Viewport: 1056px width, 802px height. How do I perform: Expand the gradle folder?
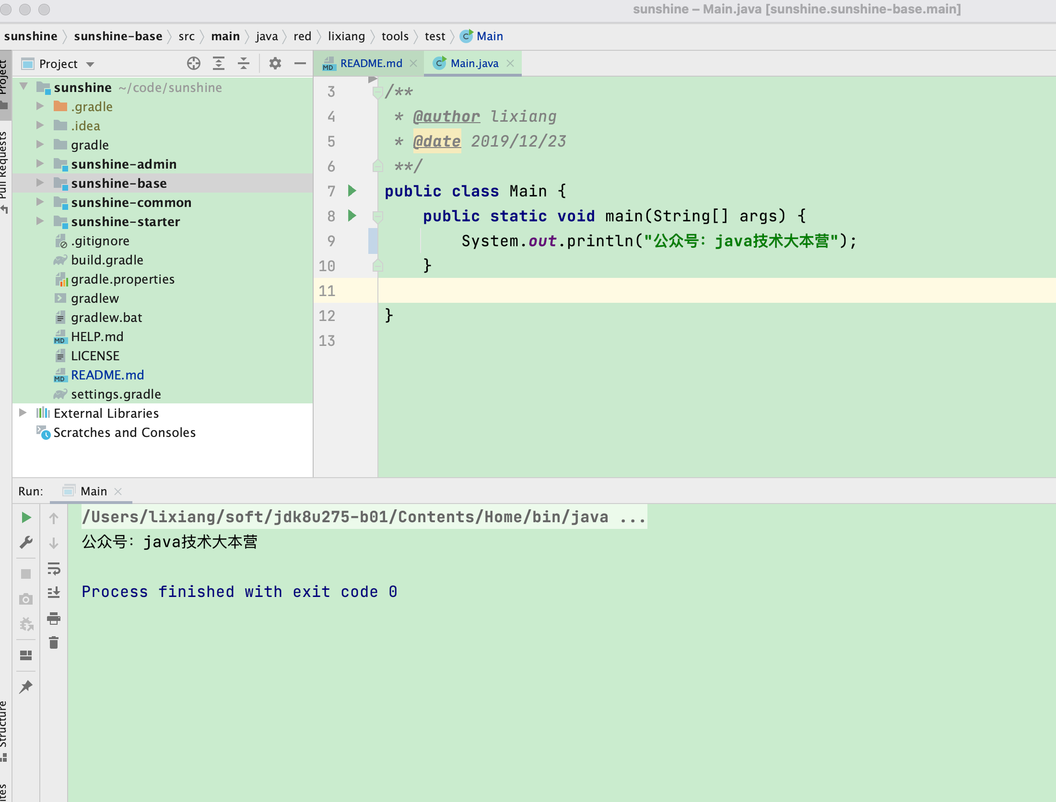tap(40, 144)
